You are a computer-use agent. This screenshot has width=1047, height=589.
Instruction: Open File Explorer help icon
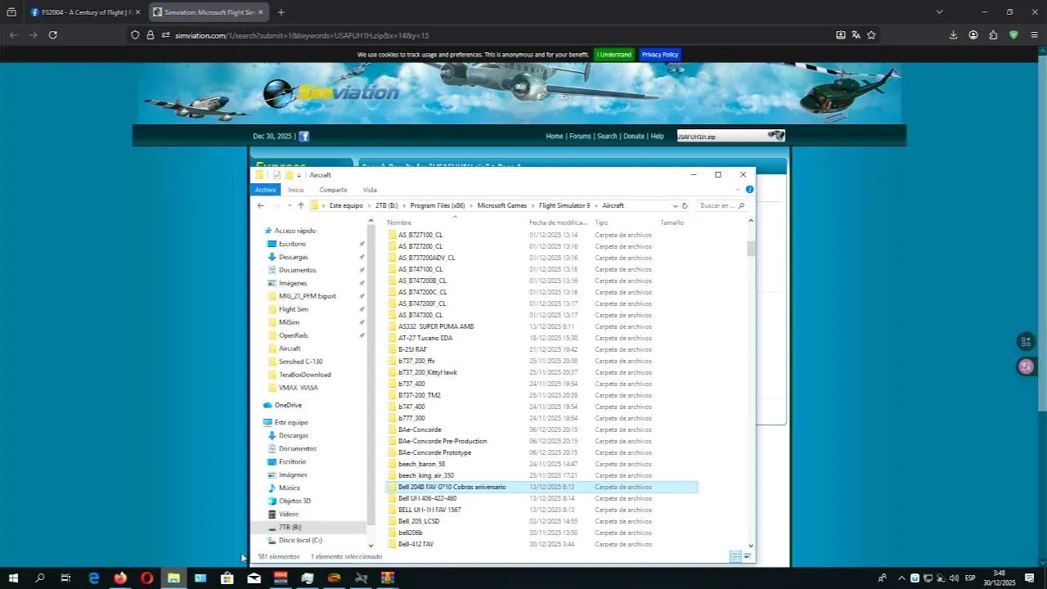click(x=749, y=190)
